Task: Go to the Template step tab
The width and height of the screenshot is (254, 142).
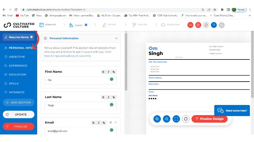Action: pos(48,25)
